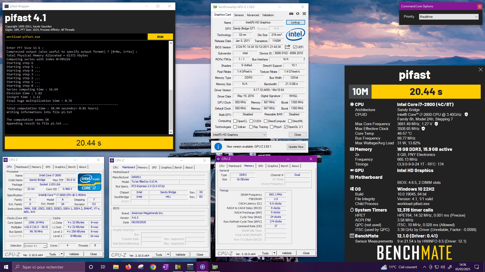The width and height of the screenshot is (485, 272).
Task: Expand Tools arrow in CPU-Z CPU window
Action: 62,254
